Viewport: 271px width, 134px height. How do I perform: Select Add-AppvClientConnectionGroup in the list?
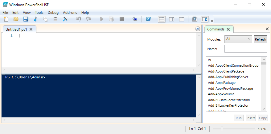click(234, 65)
